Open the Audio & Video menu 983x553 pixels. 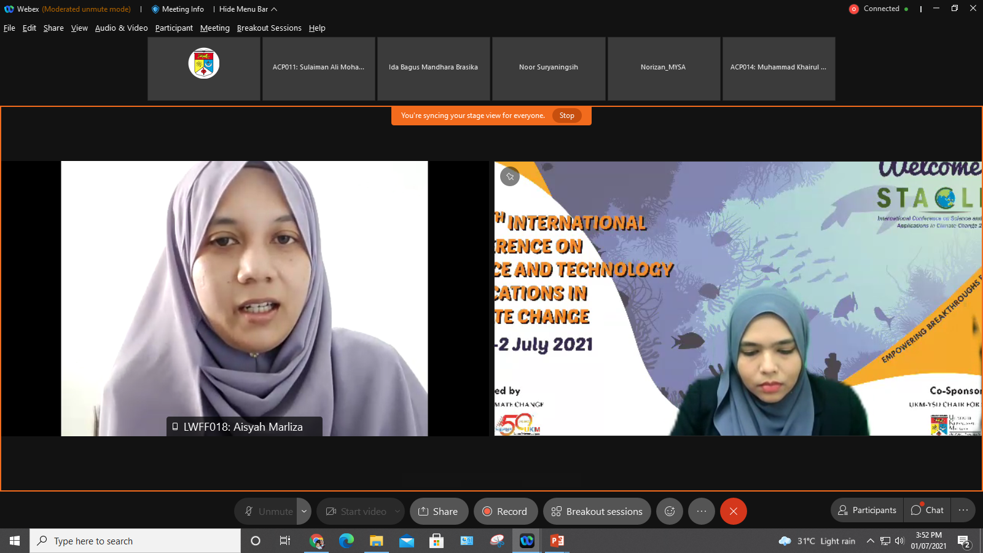coord(121,28)
